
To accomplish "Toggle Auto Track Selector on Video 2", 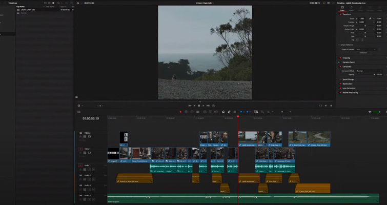I will (85, 137).
